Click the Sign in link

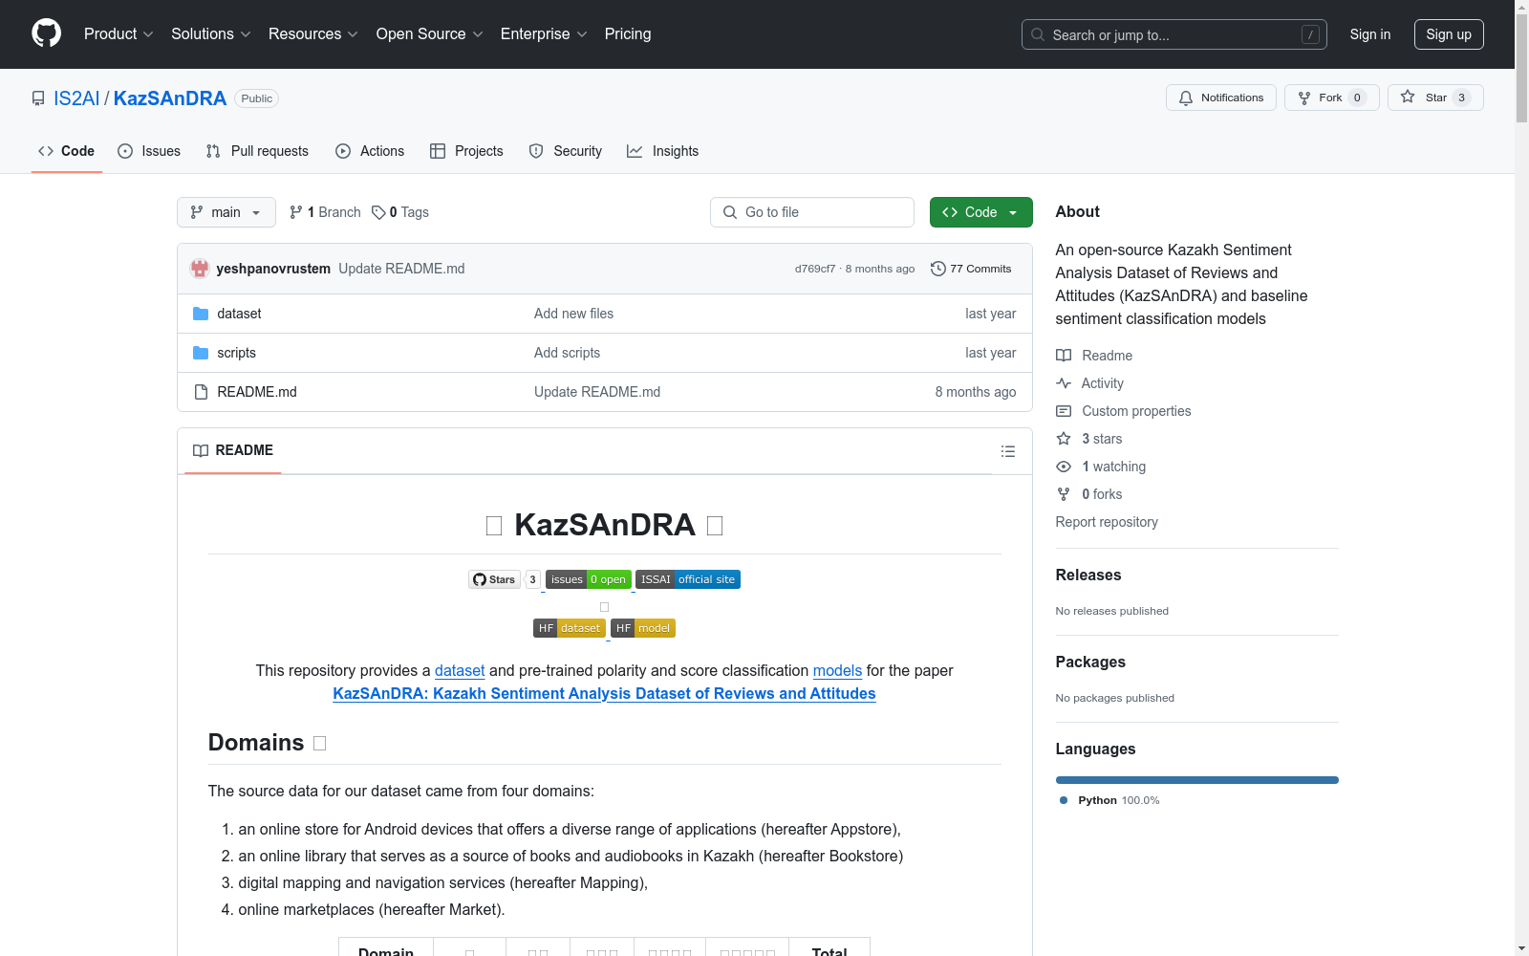point(1370,34)
